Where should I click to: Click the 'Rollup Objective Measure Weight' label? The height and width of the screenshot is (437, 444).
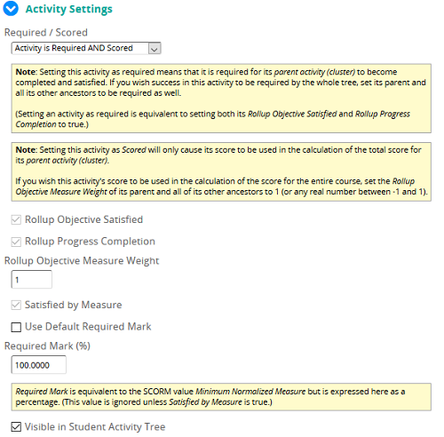coord(82,261)
